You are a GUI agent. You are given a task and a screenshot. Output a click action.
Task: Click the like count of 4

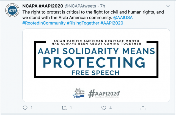pyautogui.click(x=110, y=108)
